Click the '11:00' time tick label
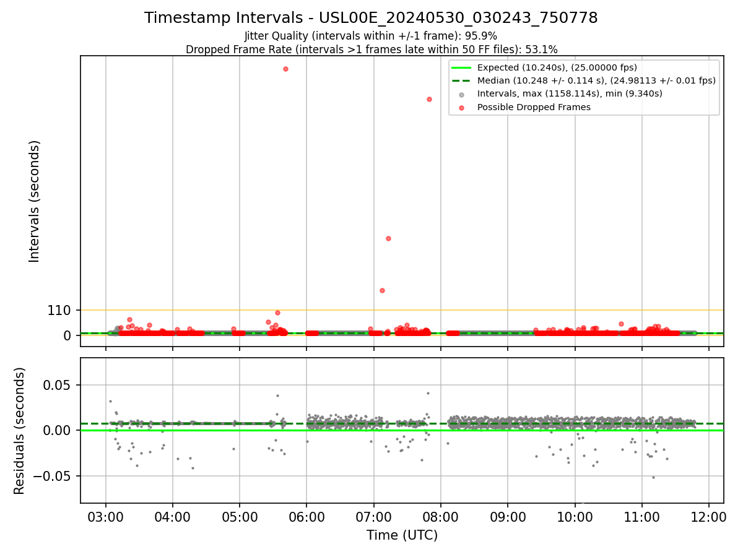The image size is (743, 557). click(x=641, y=516)
